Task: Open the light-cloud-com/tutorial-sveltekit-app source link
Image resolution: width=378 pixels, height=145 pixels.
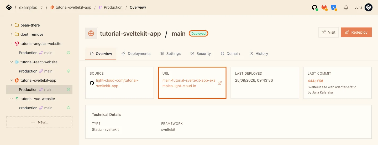Action: [x=117, y=83]
